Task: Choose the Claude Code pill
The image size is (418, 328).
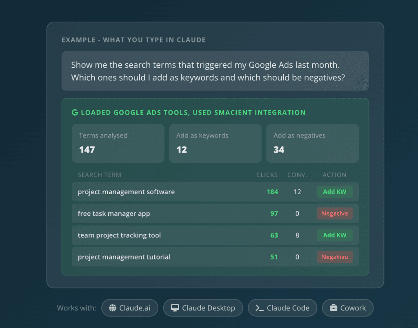Action: click(282, 308)
